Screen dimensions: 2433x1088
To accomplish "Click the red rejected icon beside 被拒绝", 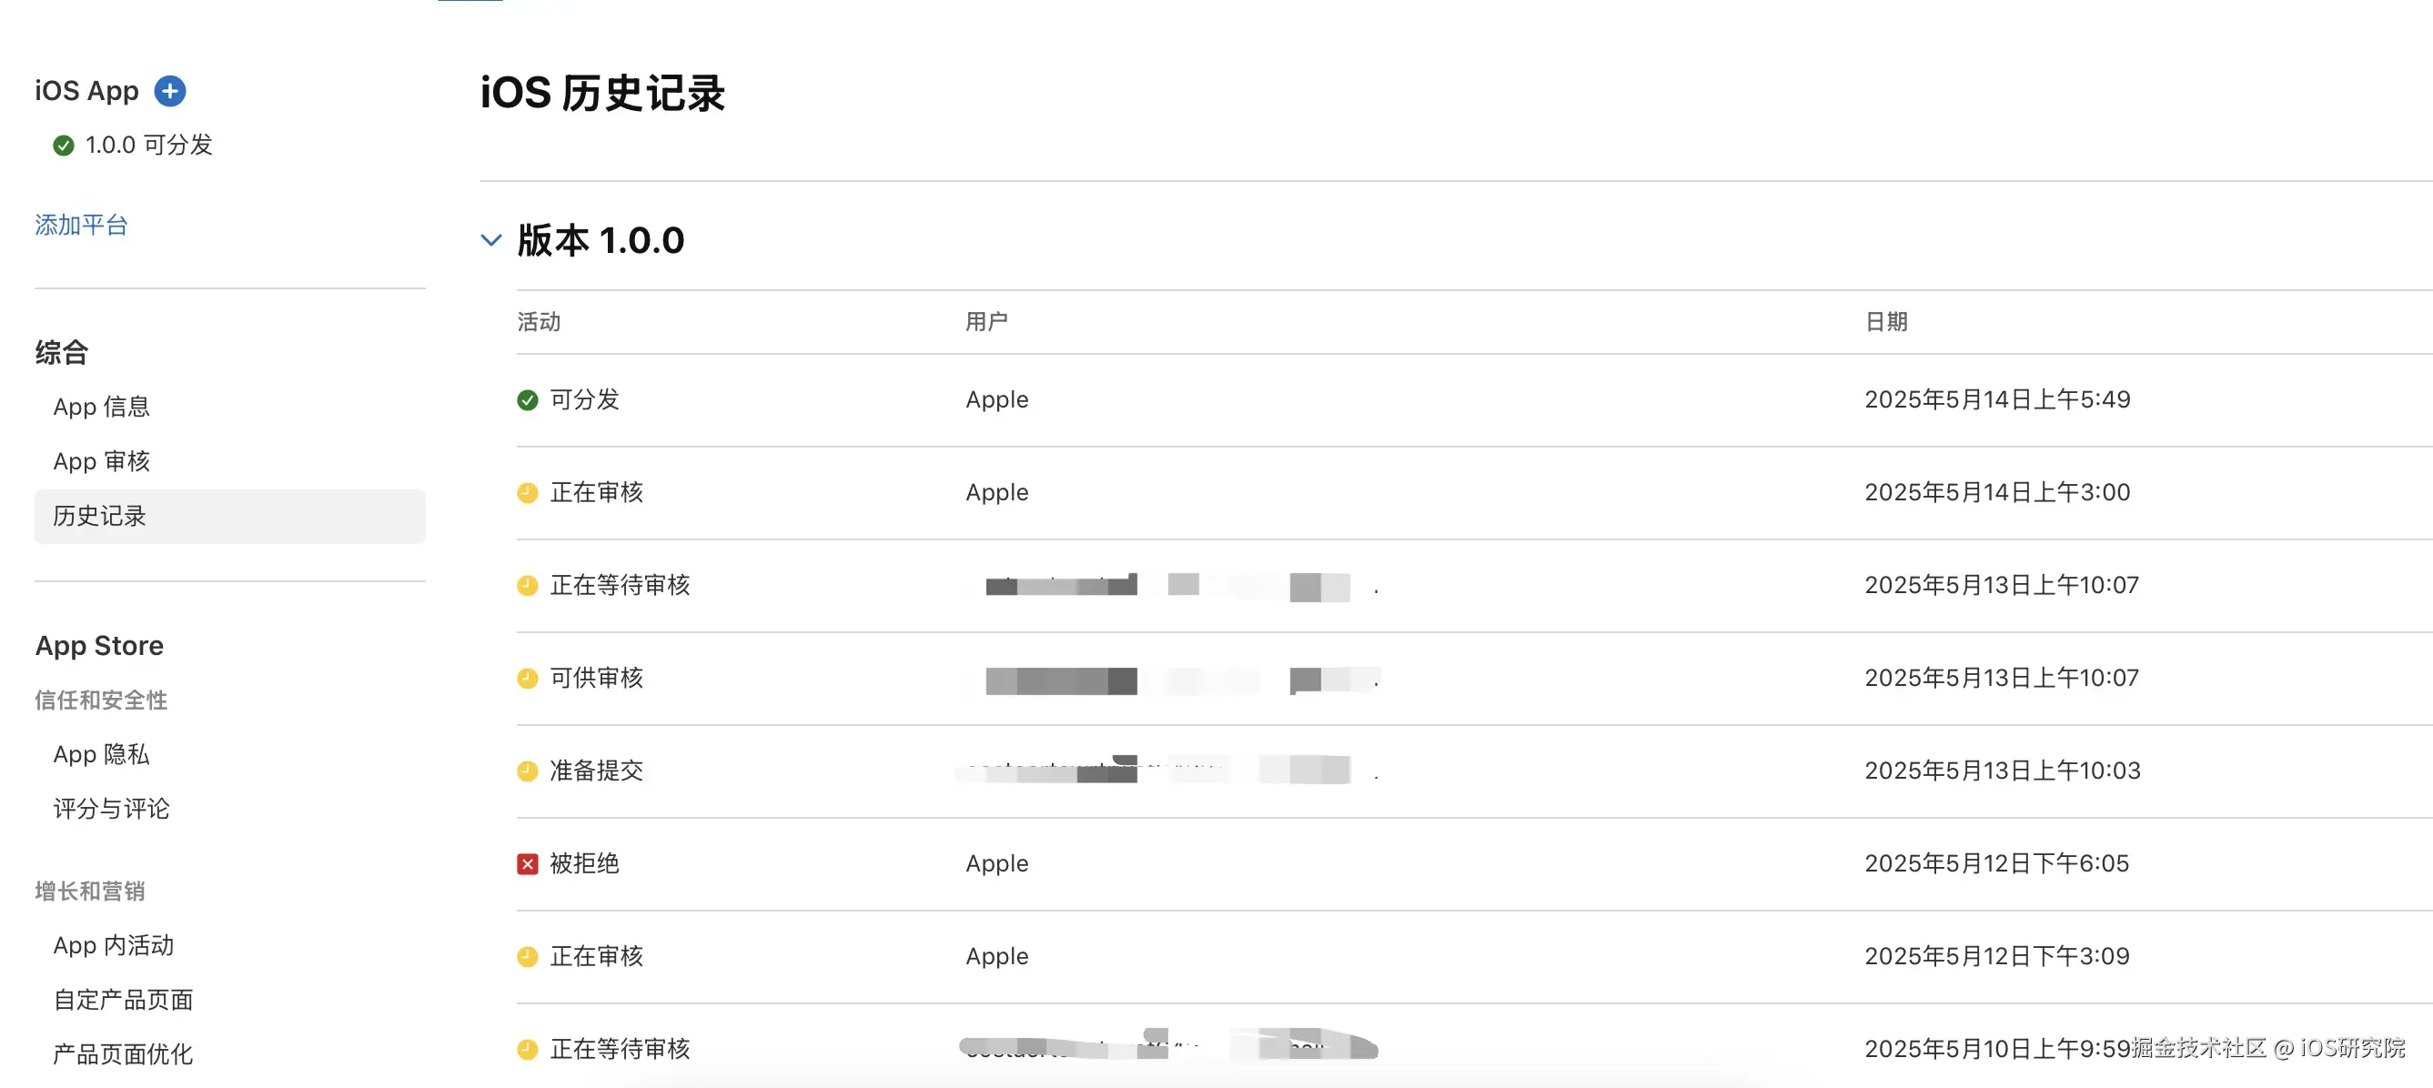I will click(527, 864).
